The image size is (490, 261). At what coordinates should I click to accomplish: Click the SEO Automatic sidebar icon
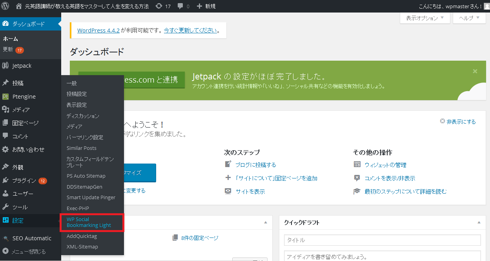(x=5, y=238)
